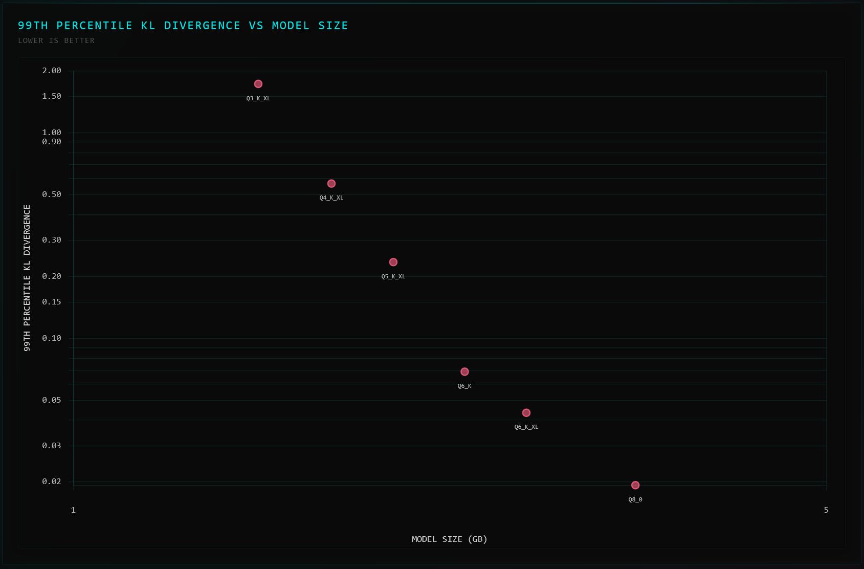Click the Q5_K_XL point label text

(393, 276)
